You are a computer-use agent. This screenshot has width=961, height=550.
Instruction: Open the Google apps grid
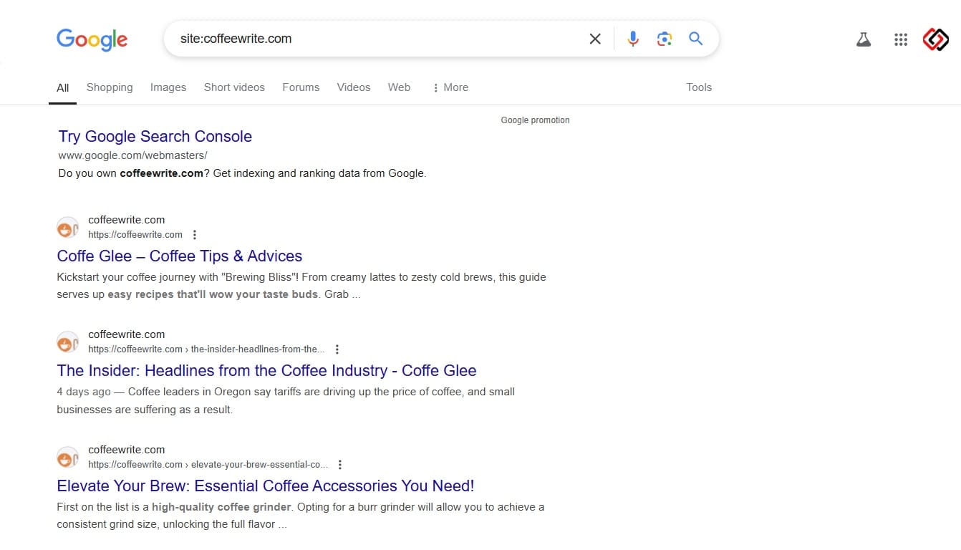coord(901,39)
